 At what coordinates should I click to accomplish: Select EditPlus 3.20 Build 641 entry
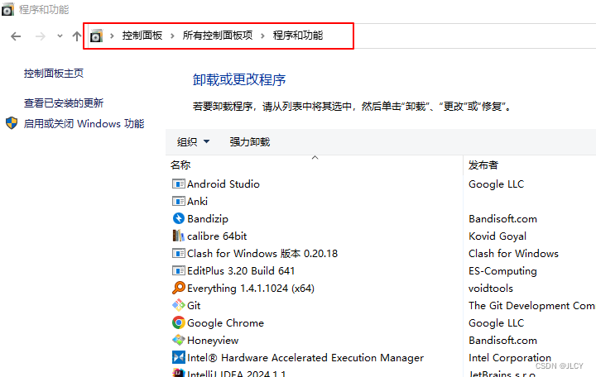tap(241, 271)
